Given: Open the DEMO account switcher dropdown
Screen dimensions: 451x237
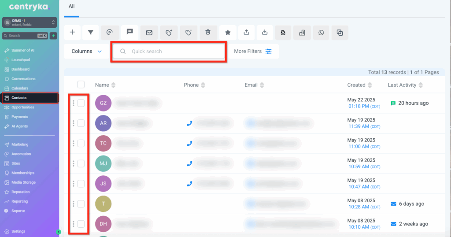Looking at the screenshot, I should point(30,22).
